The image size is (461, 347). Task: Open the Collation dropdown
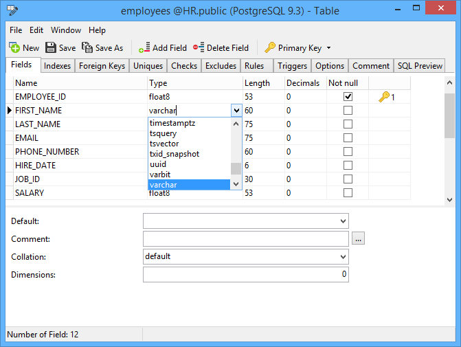pyautogui.click(x=343, y=257)
